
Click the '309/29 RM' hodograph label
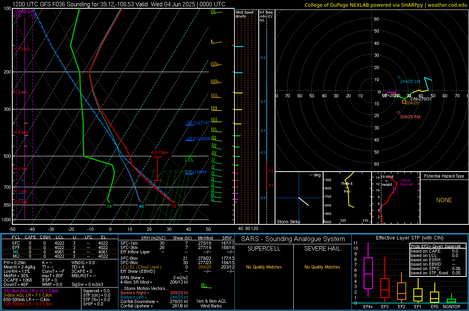410,117
